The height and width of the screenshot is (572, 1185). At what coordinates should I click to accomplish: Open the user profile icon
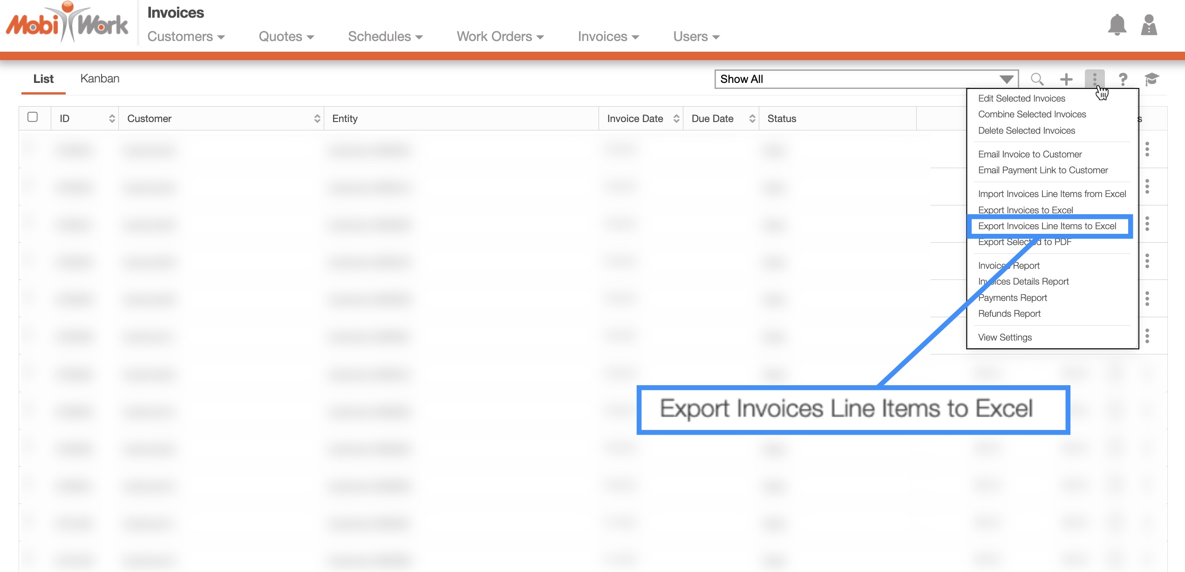(1149, 25)
